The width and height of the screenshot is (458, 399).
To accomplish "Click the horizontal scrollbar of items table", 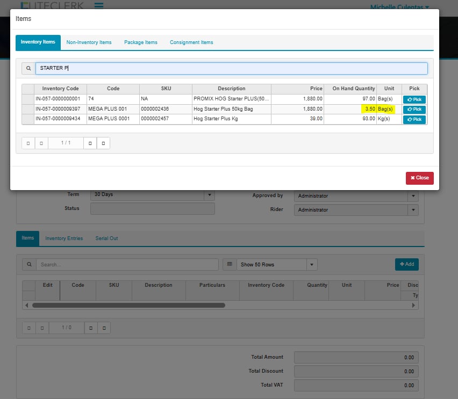I will pyautogui.click(x=129, y=305).
